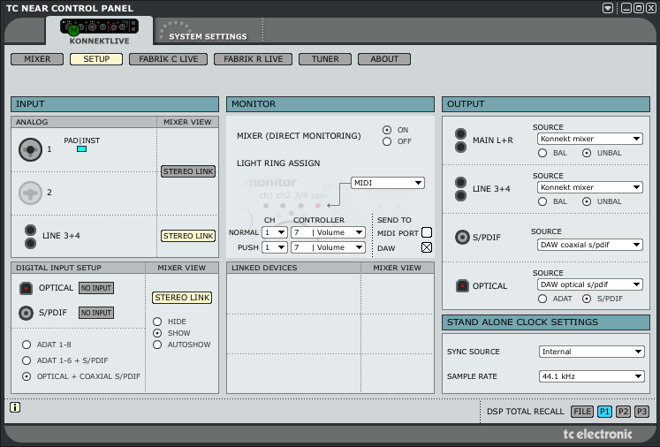Select OPTICAL + COAXIAL S/PDIF input mode

coord(27,376)
